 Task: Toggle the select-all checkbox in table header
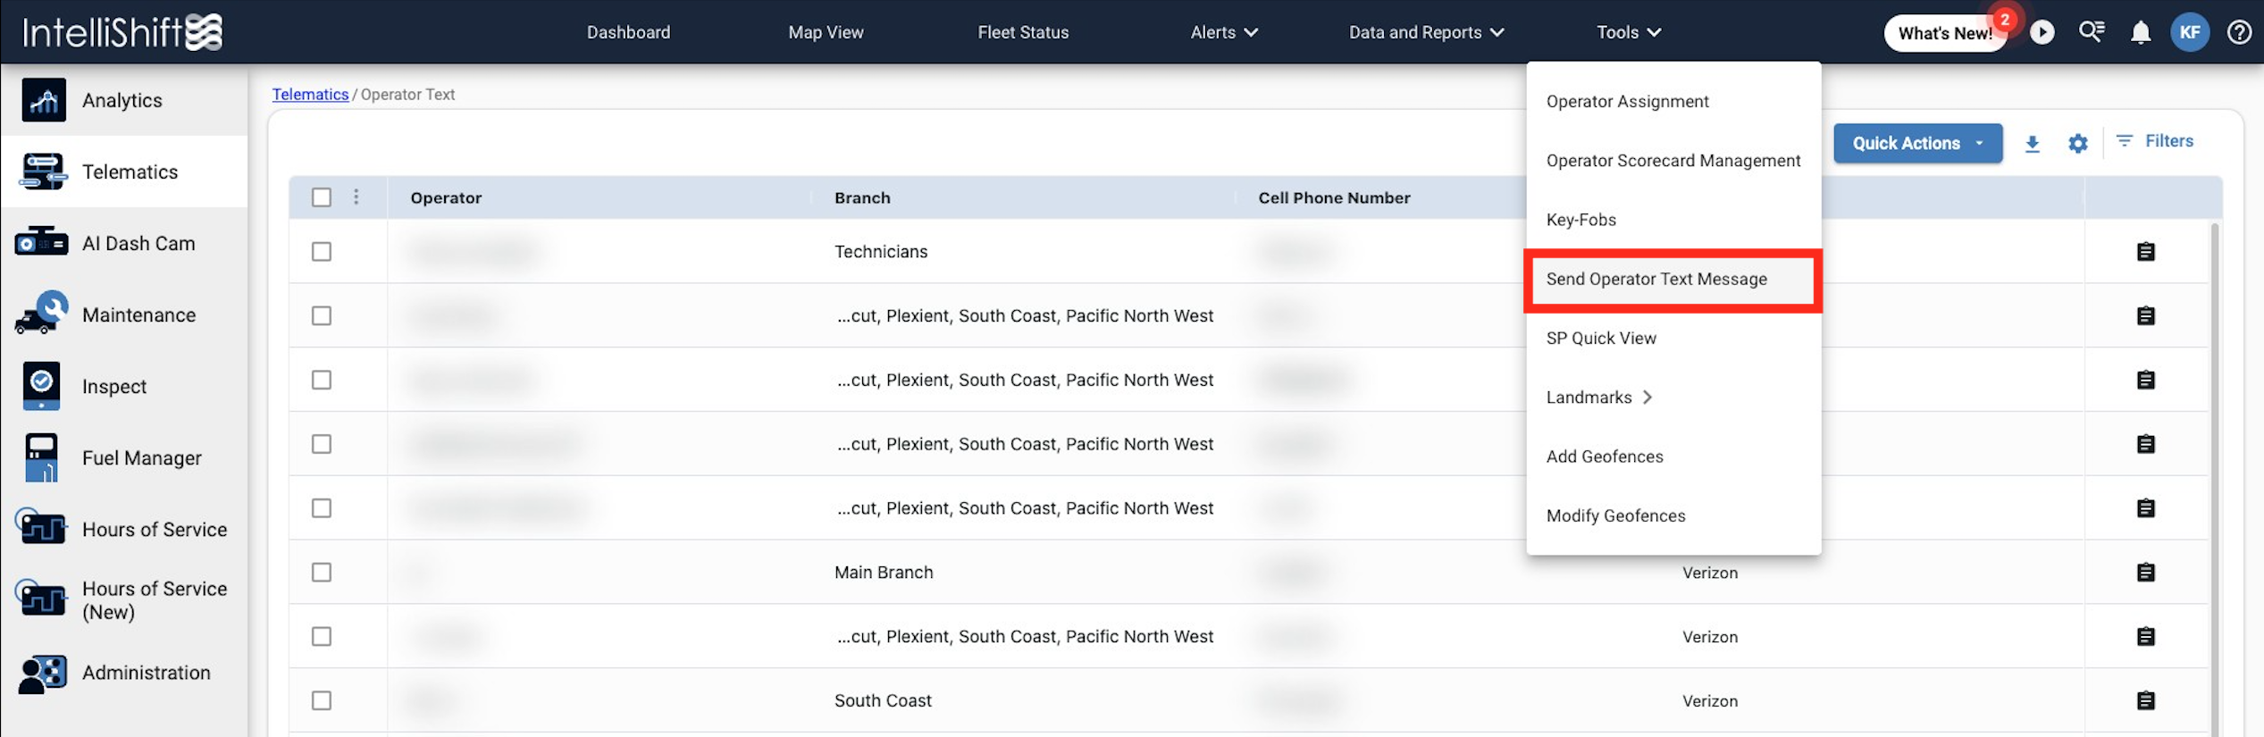(322, 197)
